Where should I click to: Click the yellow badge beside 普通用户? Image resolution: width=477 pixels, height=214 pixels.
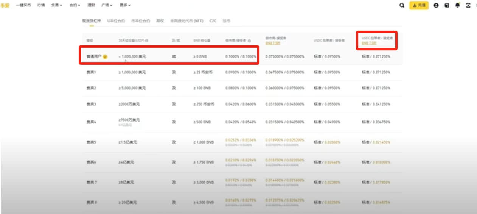[105, 56]
